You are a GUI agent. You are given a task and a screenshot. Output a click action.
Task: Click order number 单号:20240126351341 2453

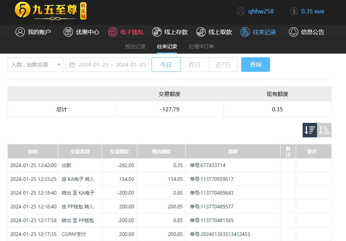(220, 234)
